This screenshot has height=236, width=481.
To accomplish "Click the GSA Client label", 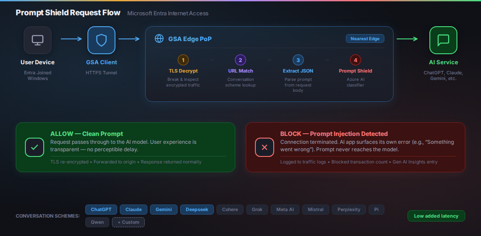I will pyautogui.click(x=101, y=62).
